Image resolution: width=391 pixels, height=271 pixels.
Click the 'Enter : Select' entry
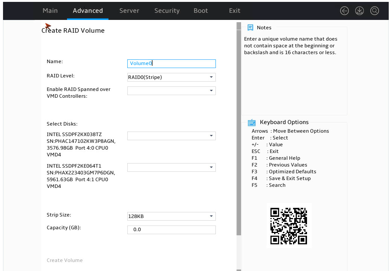[270, 138]
